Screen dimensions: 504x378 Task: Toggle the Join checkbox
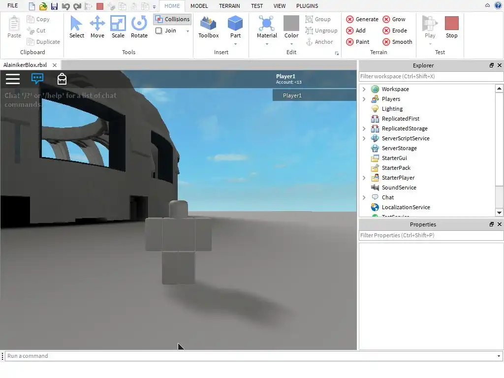click(x=159, y=31)
